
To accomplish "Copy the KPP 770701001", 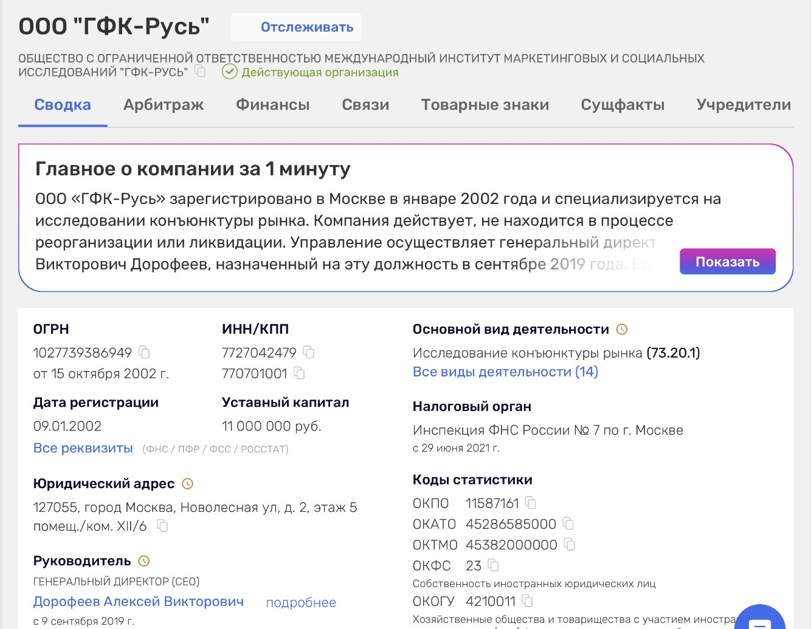I will pos(299,373).
